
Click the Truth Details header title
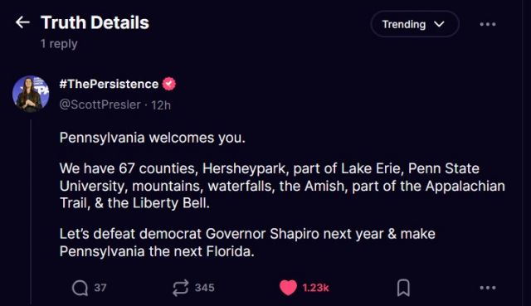[x=95, y=22]
